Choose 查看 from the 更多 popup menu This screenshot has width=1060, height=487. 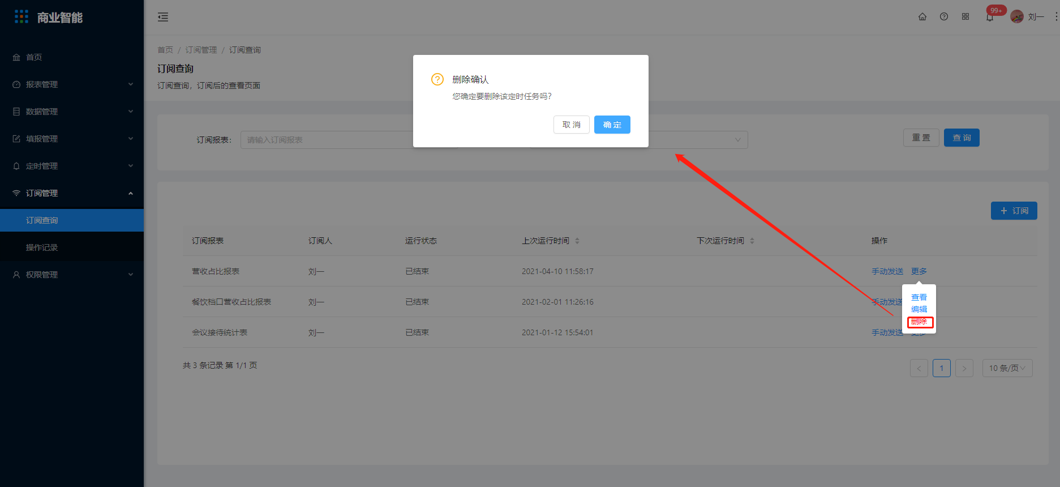[919, 297]
